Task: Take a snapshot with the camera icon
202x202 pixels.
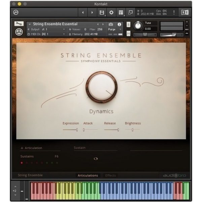Action: pos(111,24)
